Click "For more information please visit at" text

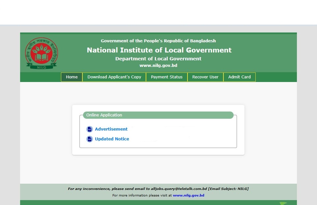(x=142, y=195)
